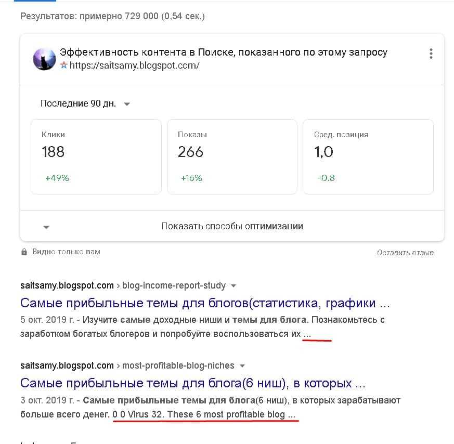
Task: Open result 'Самые прибыльные темы для блогов(статистика, графики'
Action: tap(205, 303)
